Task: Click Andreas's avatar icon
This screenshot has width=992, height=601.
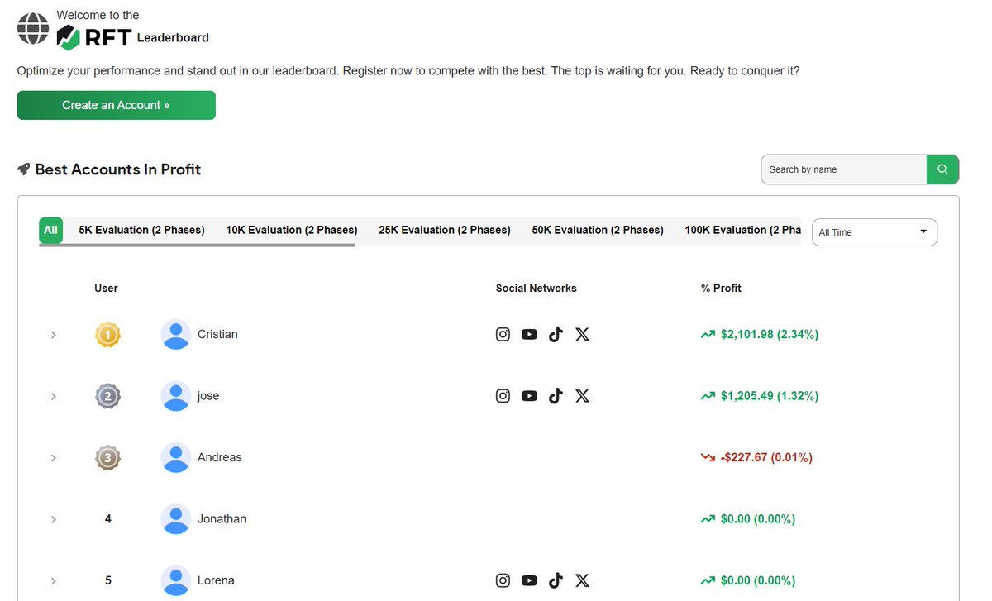Action: [176, 457]
